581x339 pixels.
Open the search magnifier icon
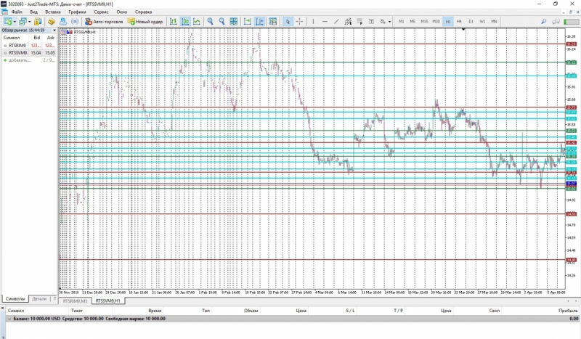pos(543,22)
